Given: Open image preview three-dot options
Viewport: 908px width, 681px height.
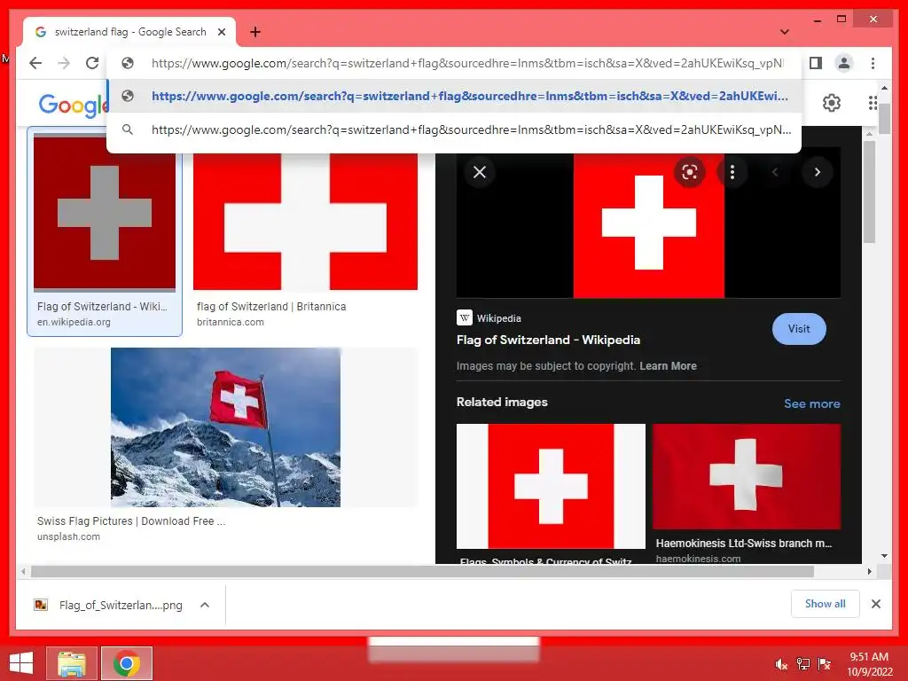Looking at the screenshot, I should [x=732, y=172].
